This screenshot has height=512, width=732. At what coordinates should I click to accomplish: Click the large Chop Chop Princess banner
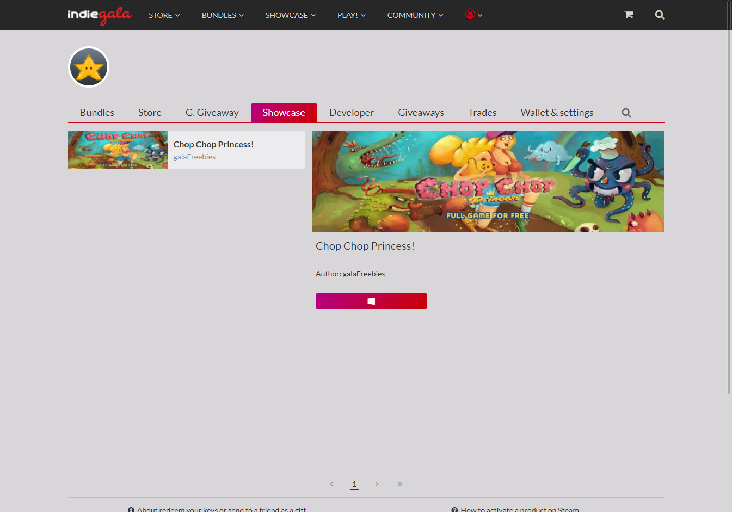click(x=488, y=182)
